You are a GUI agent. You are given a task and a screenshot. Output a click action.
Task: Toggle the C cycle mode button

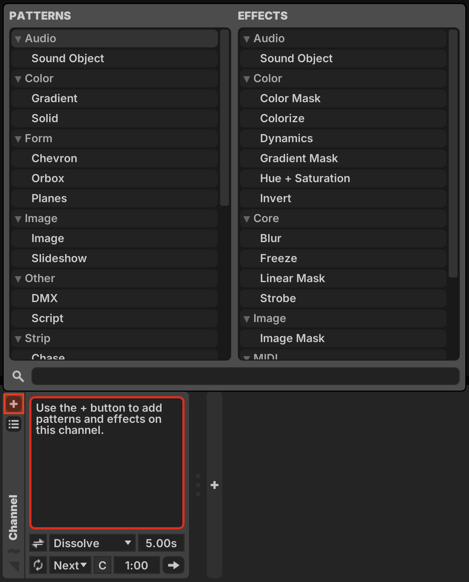click(102, 565)
